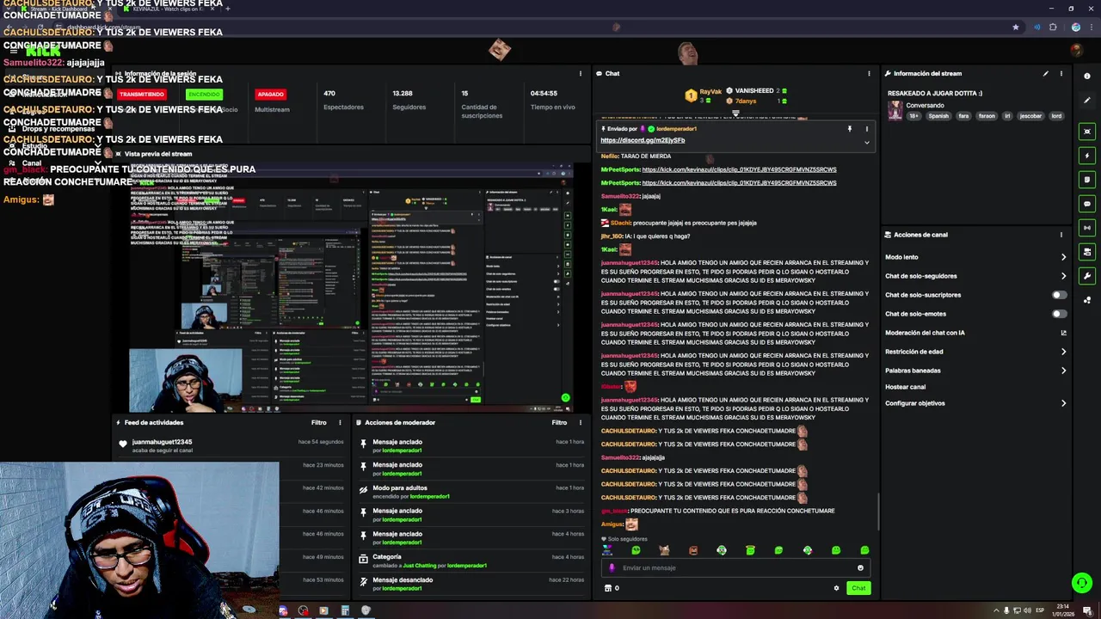This screenshot has height=619, width=1101.
Task: Click the Hostear canal action
Action: (905, 387)
